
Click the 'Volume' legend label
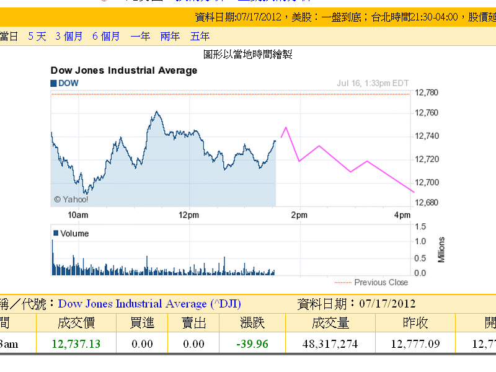coord(74,234)
